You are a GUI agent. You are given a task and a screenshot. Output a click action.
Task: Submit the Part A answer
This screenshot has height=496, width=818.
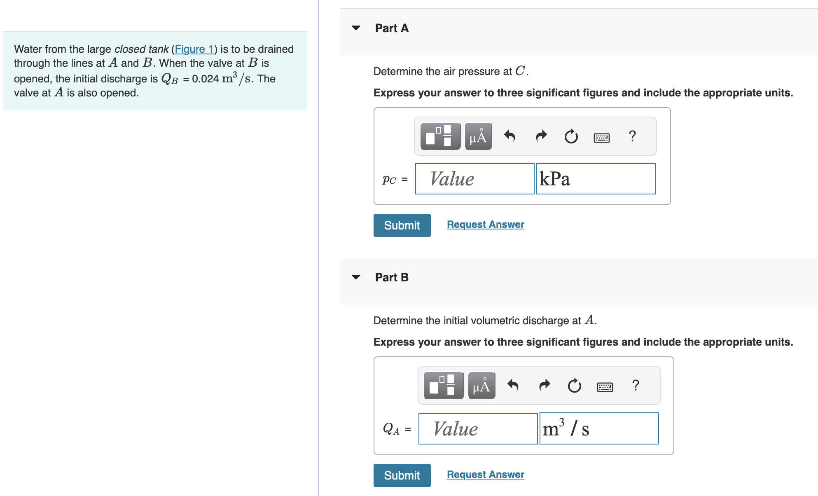coord(402,225)
